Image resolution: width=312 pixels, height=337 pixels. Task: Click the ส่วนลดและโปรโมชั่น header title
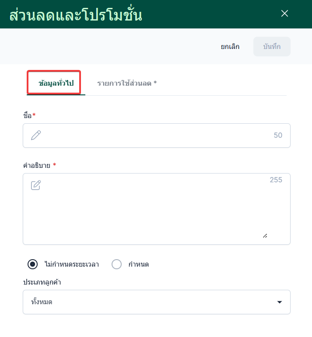[x=76, y=14]
